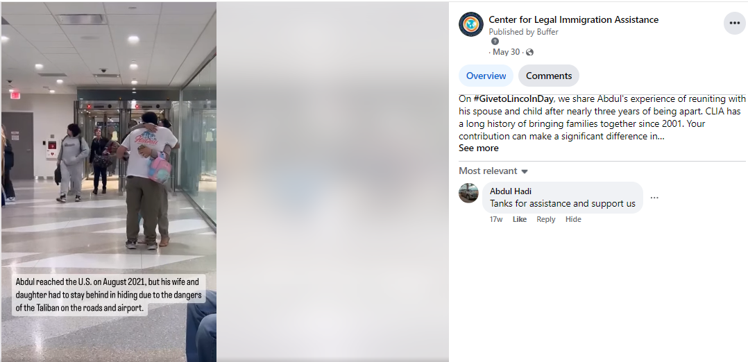Click Abdul Hadi's profile picture

[468, 193]
